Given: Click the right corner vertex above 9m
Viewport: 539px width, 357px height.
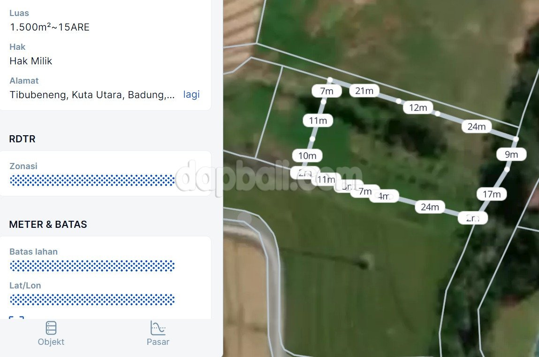Looking at the screenshot, I should (x=516, y=139).
